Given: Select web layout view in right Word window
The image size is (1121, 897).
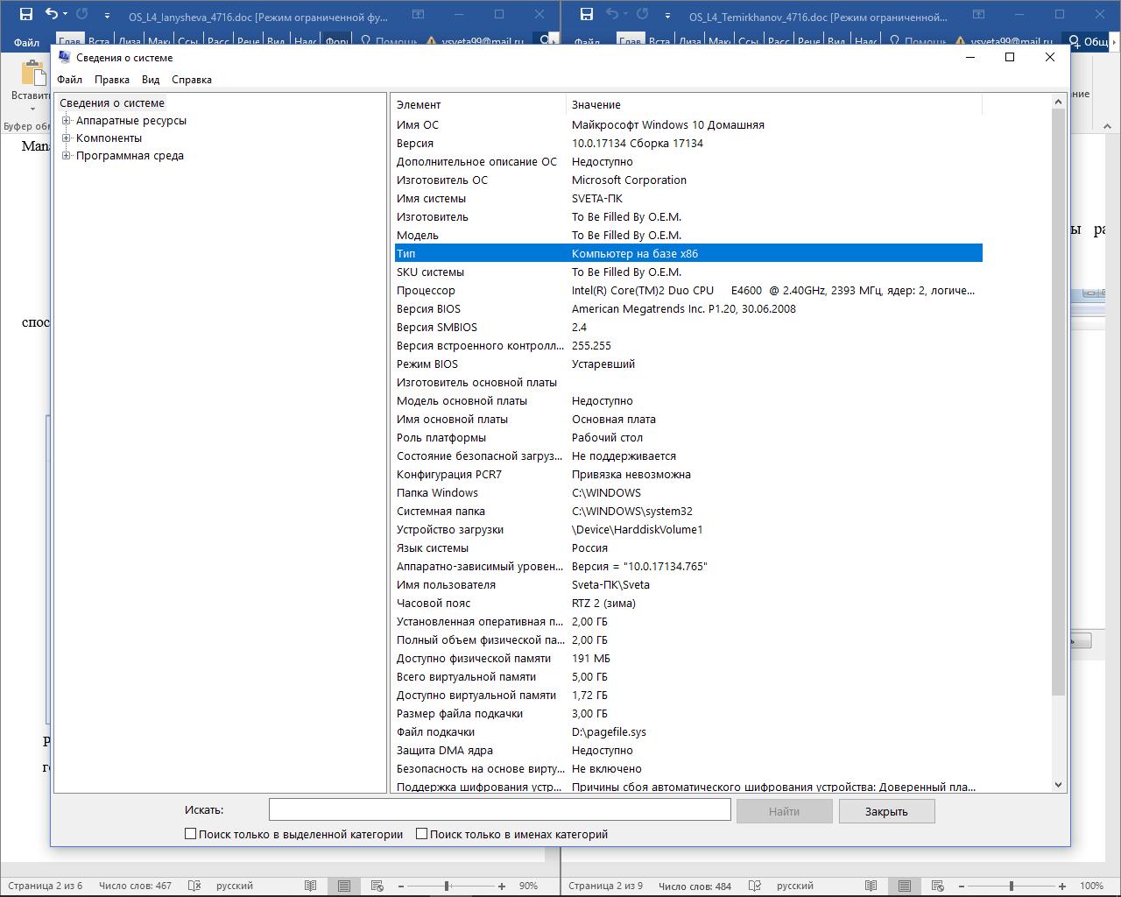Looking at the screenshot, I should point(938,886).
